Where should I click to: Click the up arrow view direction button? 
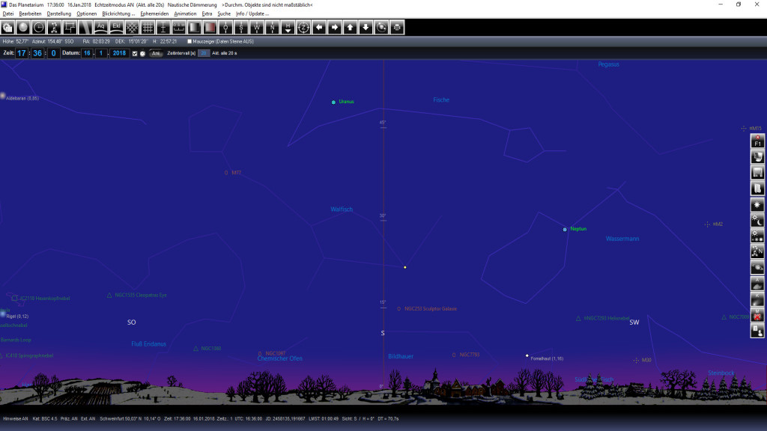click(x=350, y=28)
